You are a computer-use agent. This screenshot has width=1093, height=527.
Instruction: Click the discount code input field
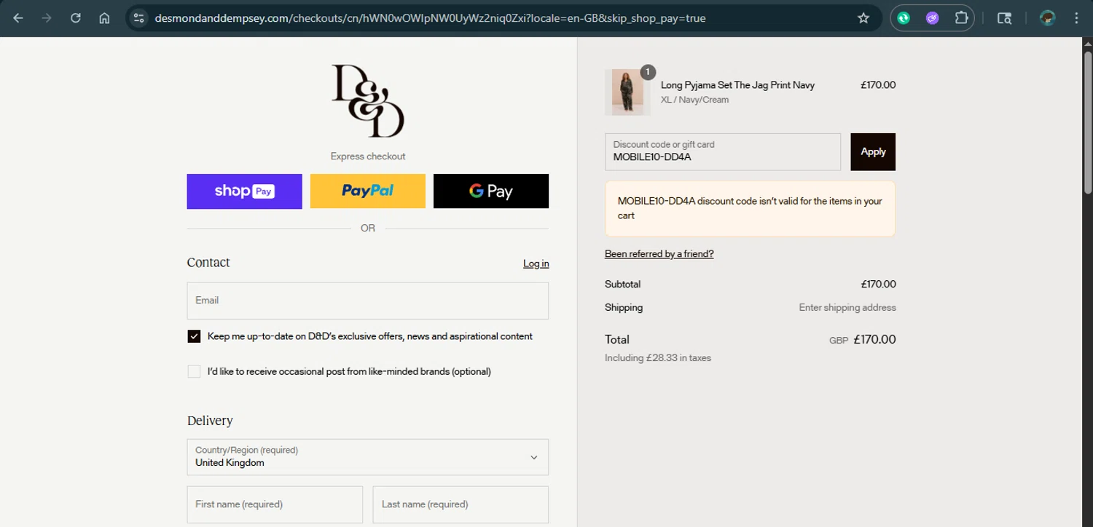click(723, 151)
